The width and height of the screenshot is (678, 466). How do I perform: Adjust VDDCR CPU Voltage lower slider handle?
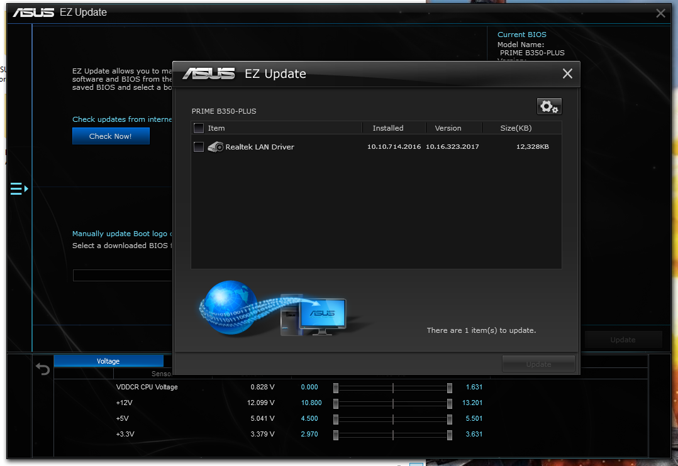tap(336, 388)
